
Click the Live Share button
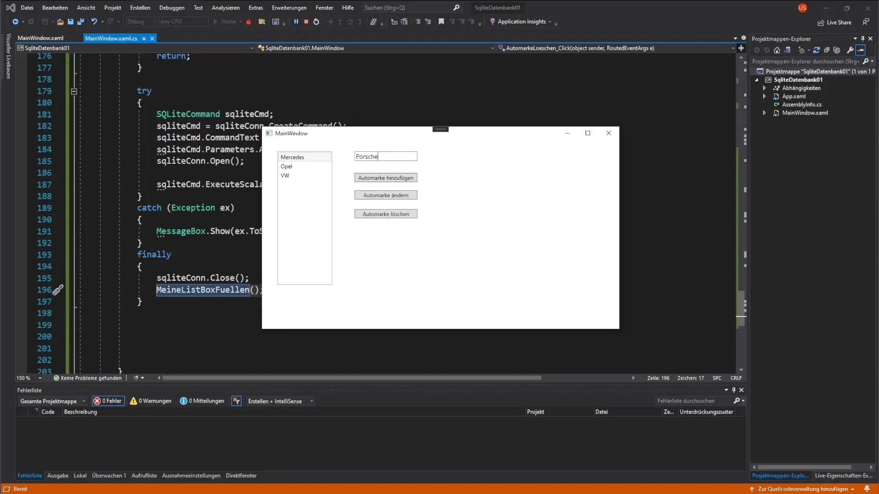(835, 22)
